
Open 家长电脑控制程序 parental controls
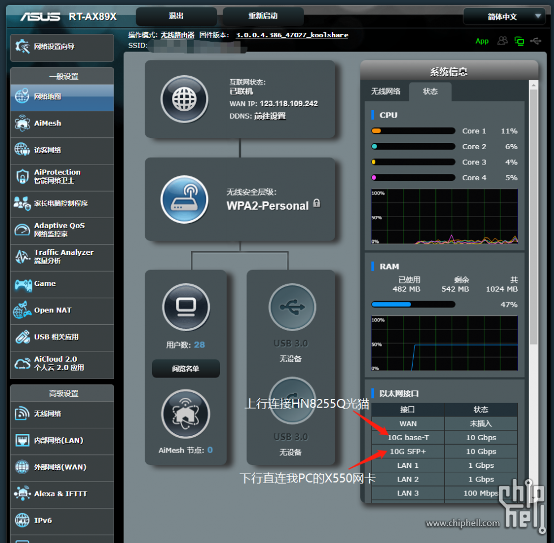point(62,204)
